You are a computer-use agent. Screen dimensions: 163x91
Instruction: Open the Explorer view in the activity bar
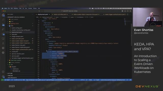click(x=3, y=15)
